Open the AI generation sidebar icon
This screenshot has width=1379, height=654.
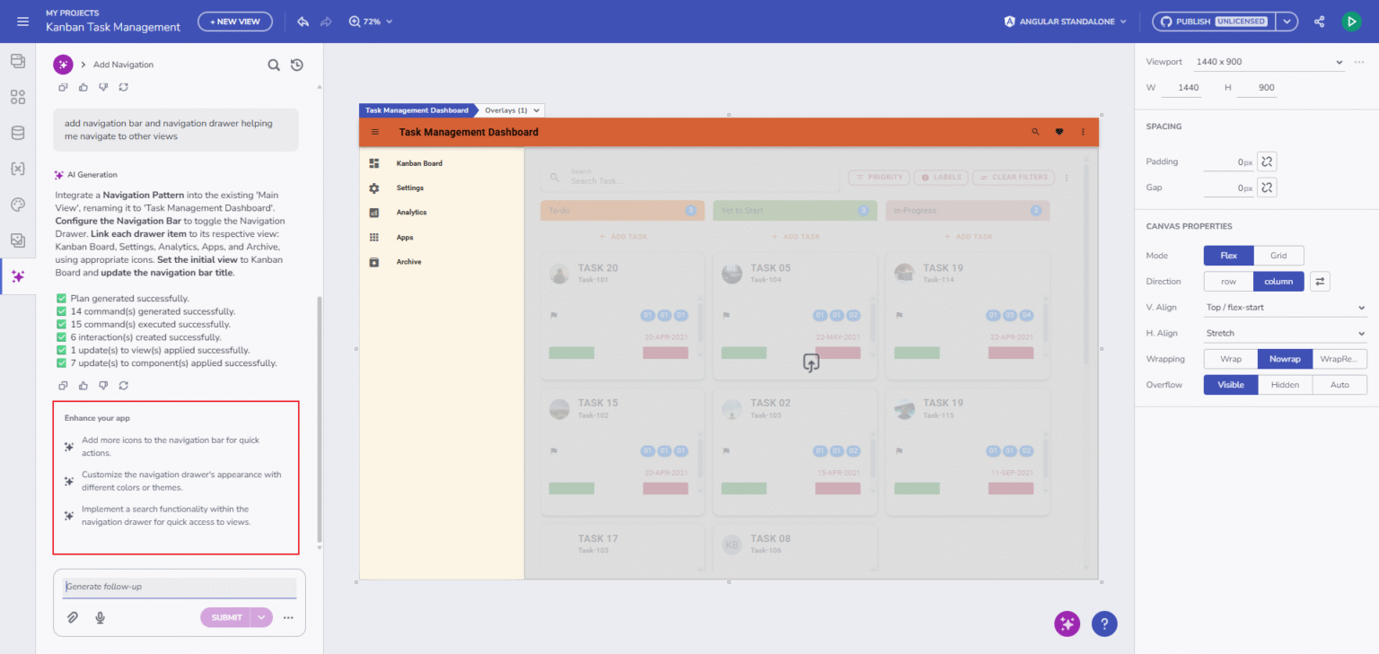pyautogui.click(x=18, y=276)
